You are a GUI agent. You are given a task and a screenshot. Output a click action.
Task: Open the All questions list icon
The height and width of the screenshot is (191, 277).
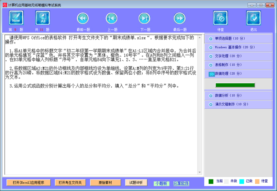coord(42,18)
